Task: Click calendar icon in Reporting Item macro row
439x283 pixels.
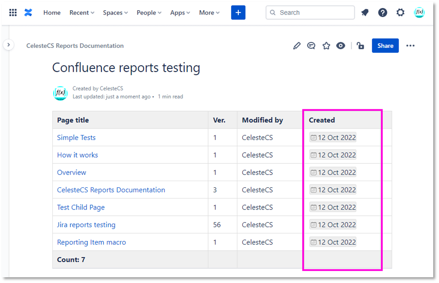Action: click(314, 242)
